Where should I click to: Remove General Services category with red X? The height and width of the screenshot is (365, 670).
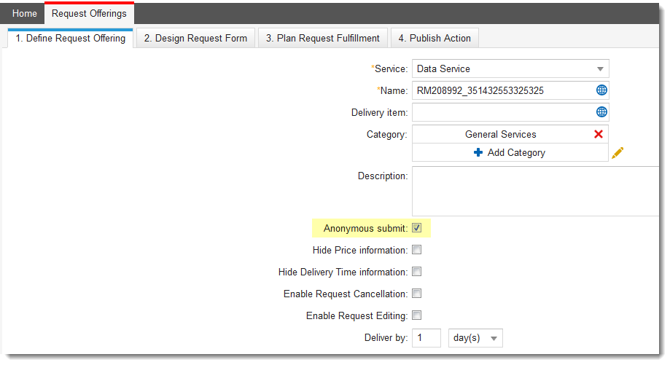click(x=599, y=134)
